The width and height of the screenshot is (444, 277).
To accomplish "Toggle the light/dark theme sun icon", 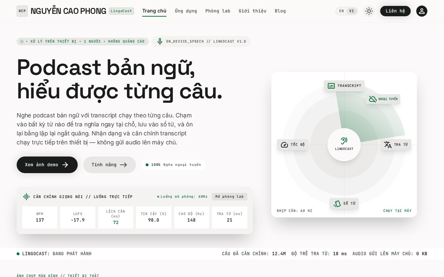I will click(x=369, y=11).
